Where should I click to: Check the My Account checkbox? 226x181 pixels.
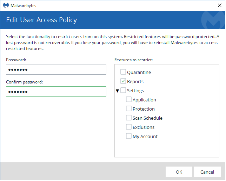pyautogui.click(x=129, y=136)
